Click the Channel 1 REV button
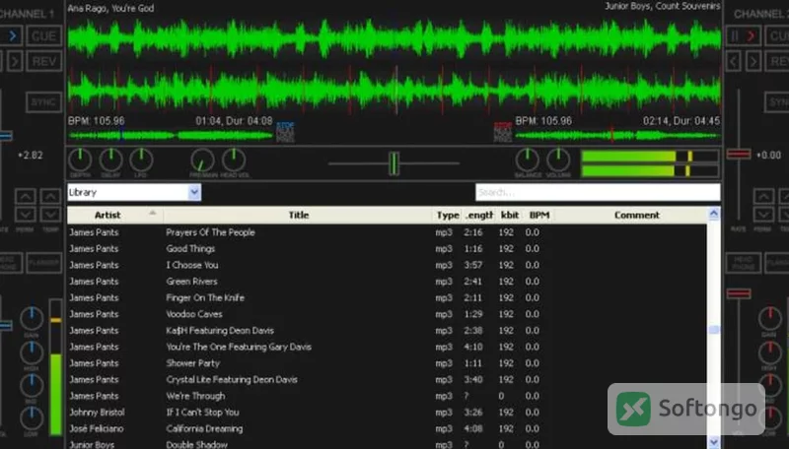This screenshot has height=449, width=789. coord(44,61)
